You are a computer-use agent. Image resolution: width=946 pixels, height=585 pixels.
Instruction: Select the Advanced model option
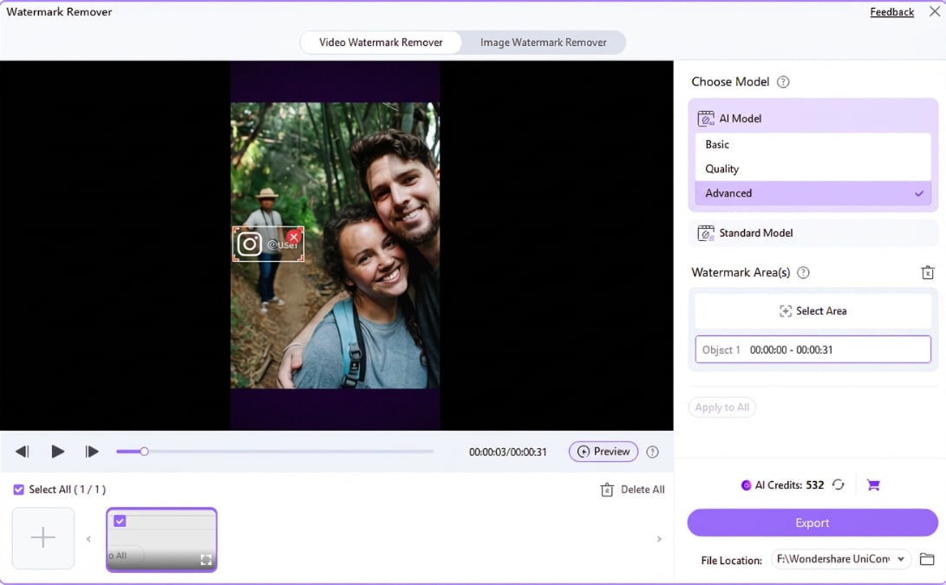812,192
